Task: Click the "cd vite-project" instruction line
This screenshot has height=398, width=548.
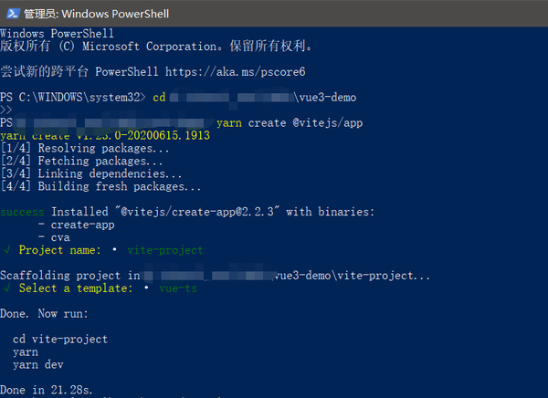Action: point(60,339)
